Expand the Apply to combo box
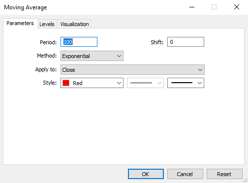248x183 pixels. pos(132,70)
